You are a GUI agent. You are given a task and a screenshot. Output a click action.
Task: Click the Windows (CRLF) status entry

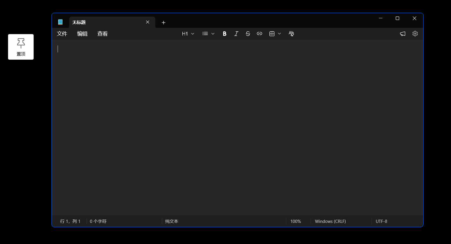(330, 221)
